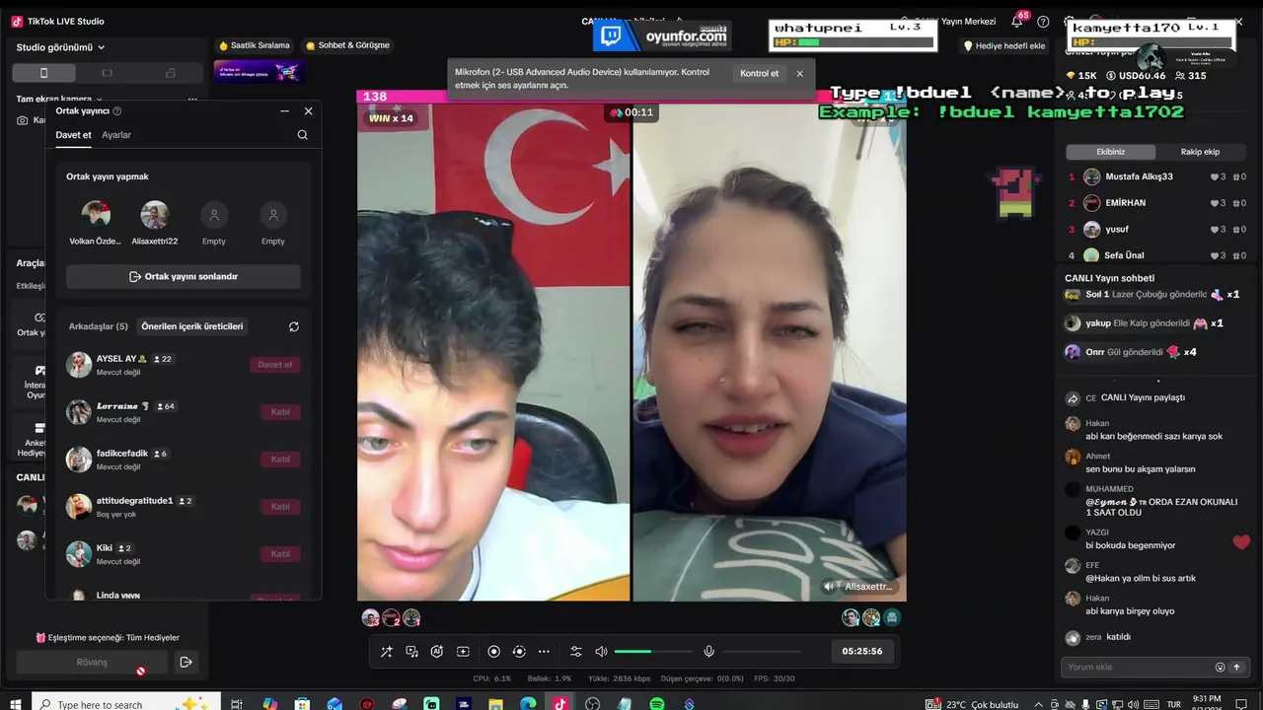The image size is (1263, 710).
Task: Click the live duration timer 05:25:56
Action: (862, 652)
